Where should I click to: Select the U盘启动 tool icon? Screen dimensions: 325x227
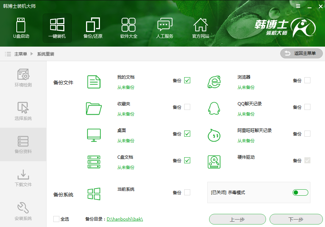21,28
